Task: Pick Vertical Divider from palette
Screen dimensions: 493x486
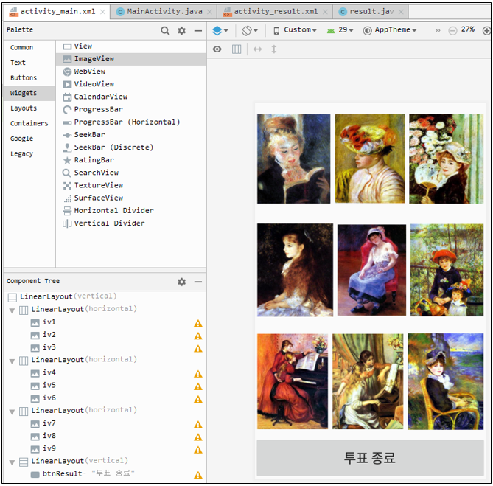Action: (131, 223)
